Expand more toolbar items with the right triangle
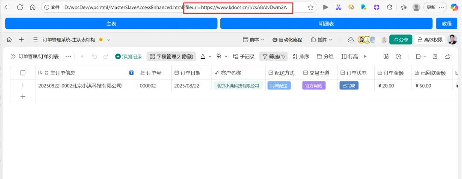Screen dimensions: 462x179 pos(365,56)
